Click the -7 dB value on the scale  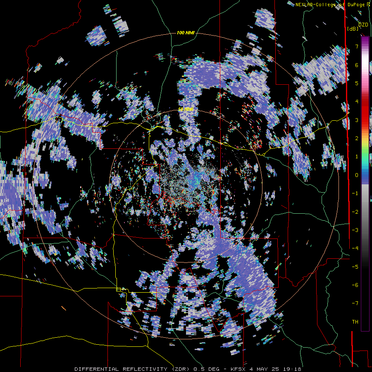pos(355,303)
